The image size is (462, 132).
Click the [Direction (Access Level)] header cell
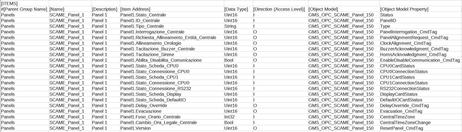pyautogui.click(x=279, y=9)
